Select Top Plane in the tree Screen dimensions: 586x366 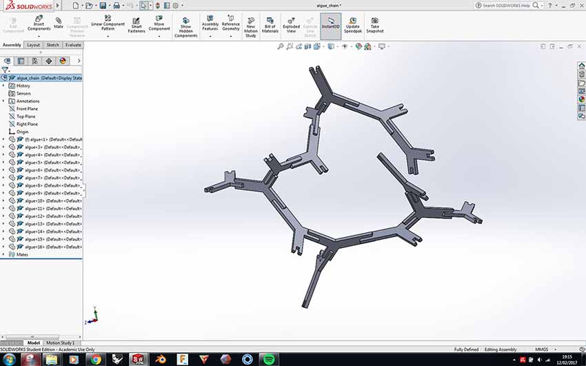26,116
